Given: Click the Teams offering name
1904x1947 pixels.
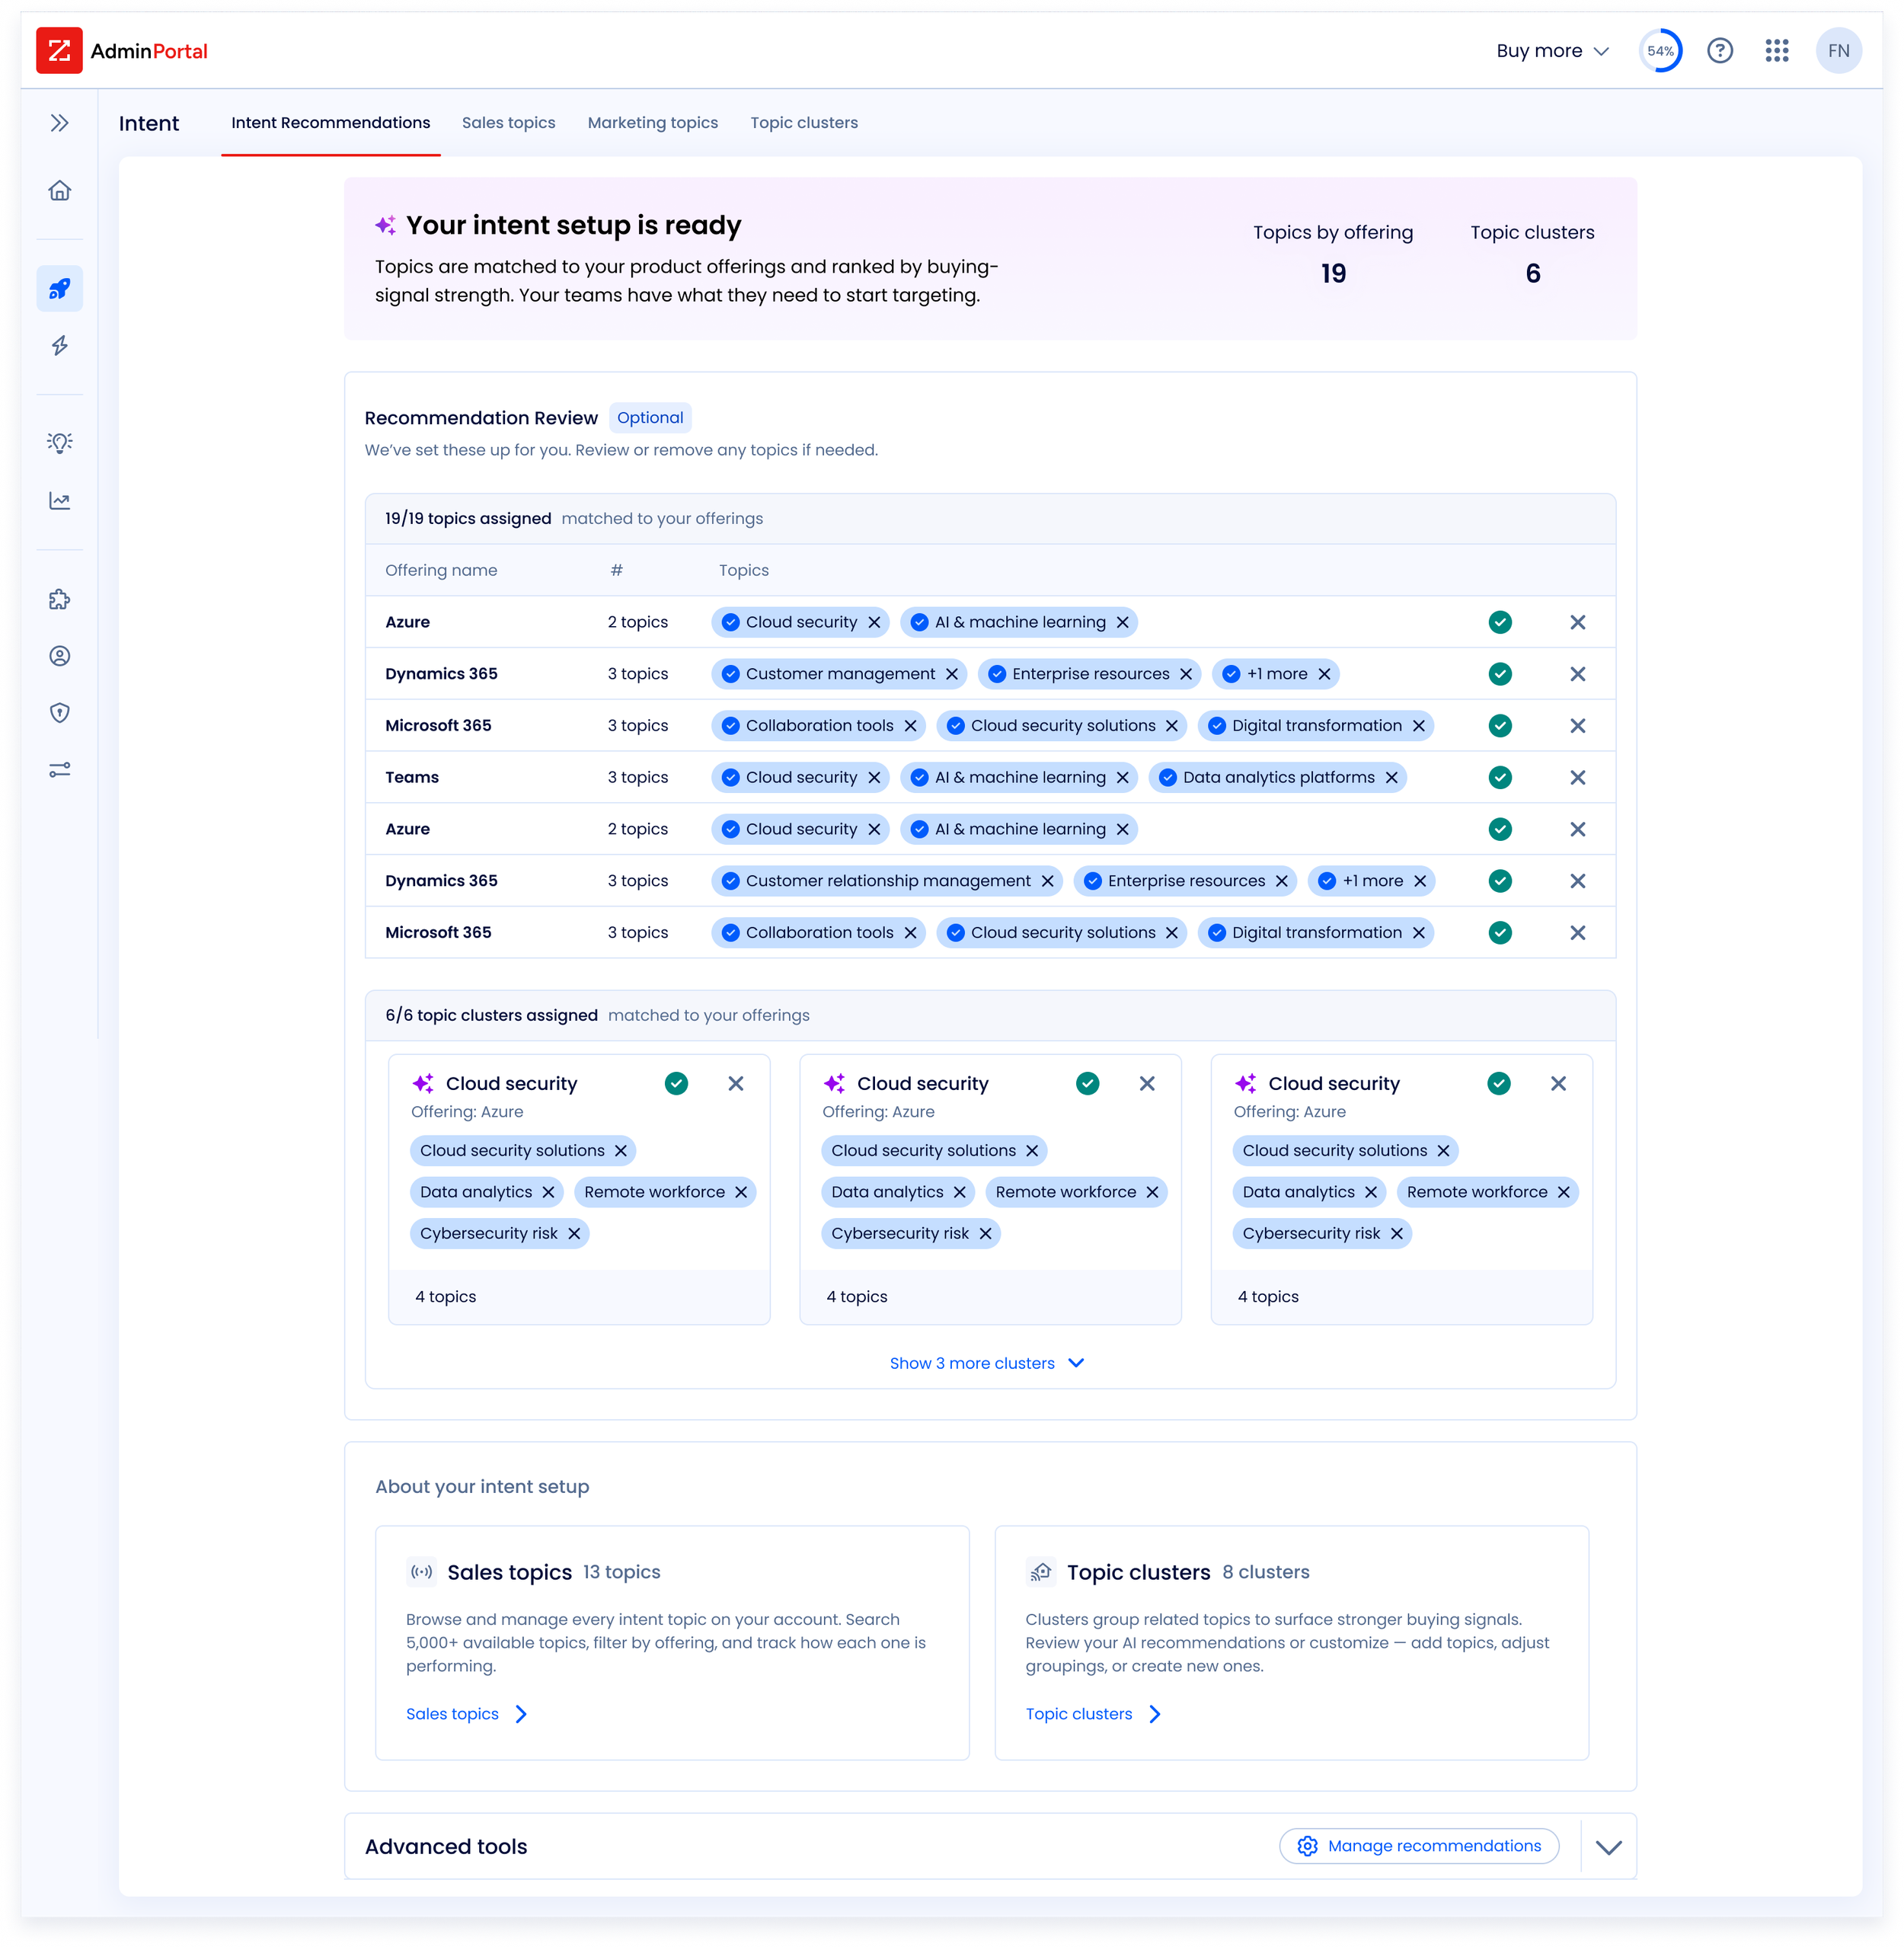Looking at the screenshot, I should coord(412,778).
